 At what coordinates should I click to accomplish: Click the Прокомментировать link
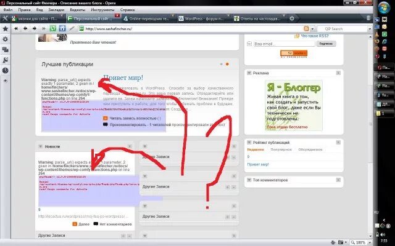click(x=128, y=124)
